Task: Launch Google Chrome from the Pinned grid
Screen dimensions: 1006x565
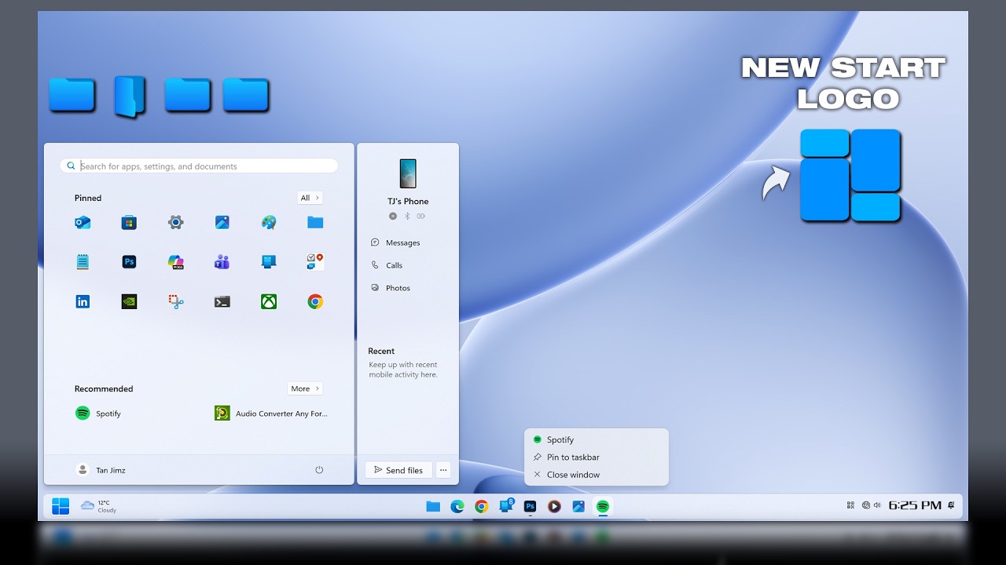Action: [x=315, y=301]
